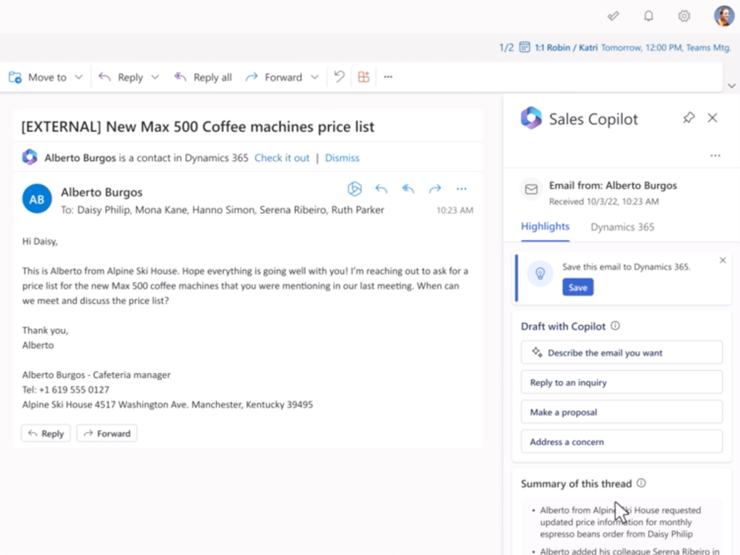
Task: Click the undo icon in toolbar
Action: pos(339,77)
